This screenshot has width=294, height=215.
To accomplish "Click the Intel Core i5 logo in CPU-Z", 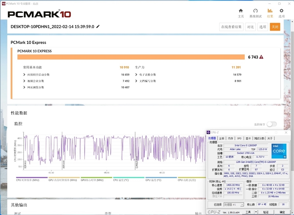I will pos(279,151).
